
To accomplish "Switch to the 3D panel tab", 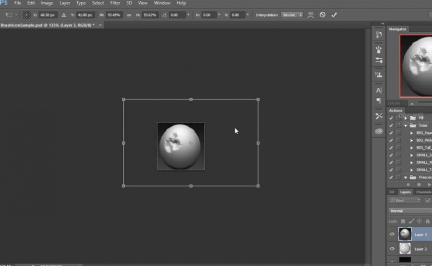I will pyautogui.click(x=392, y=192).
